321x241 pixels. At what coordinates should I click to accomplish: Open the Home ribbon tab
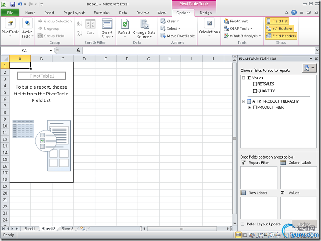[x=30, y=13]
